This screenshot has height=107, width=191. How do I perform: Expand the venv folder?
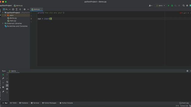pyautogui.click(x=5, y=15)
